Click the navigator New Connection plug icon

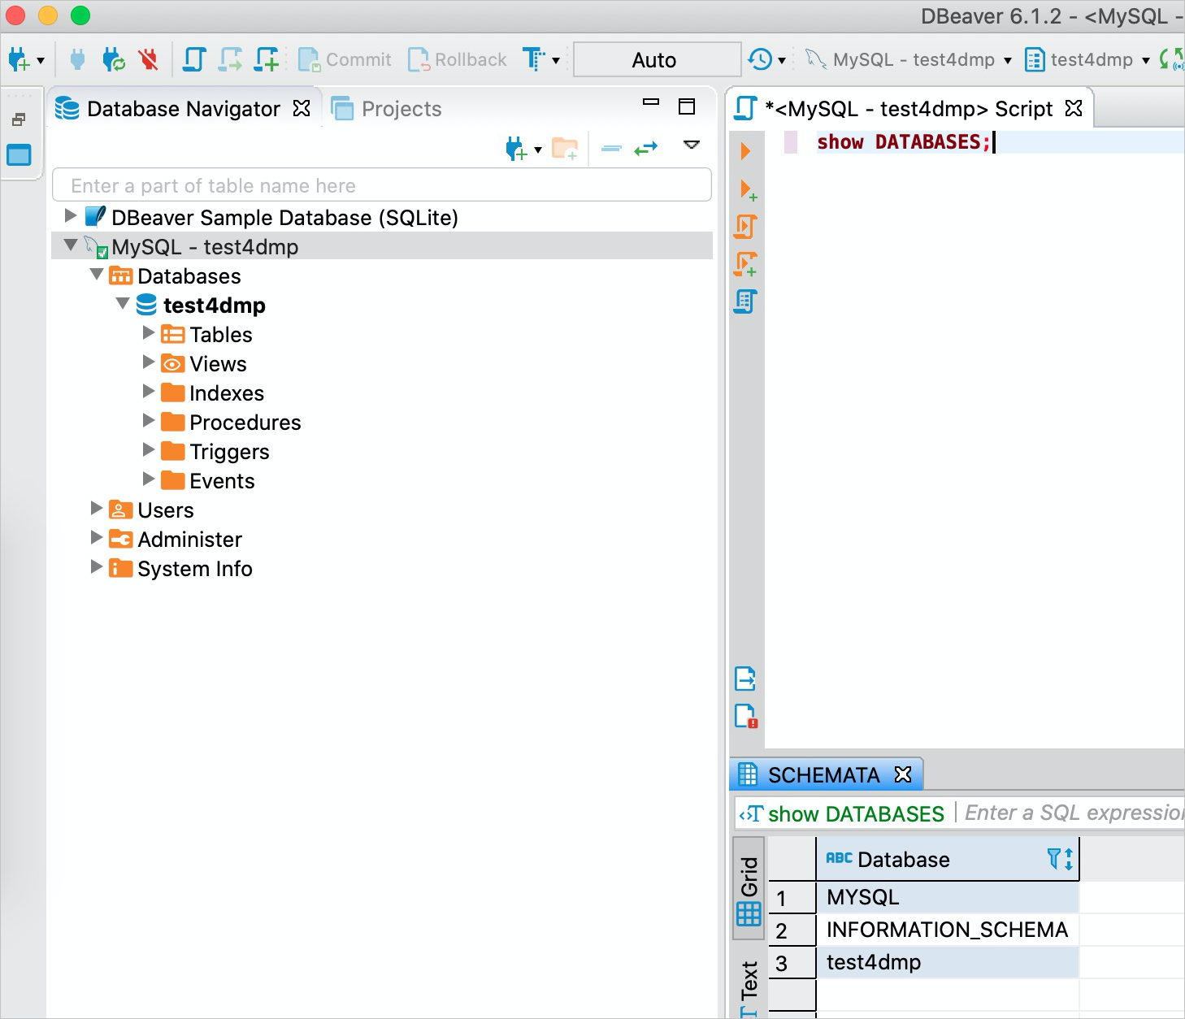pos(517,149)
